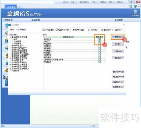This screenshot has height=128, width=141.
Task: Open the message chat icon
Action: click(x=135, y=6)
